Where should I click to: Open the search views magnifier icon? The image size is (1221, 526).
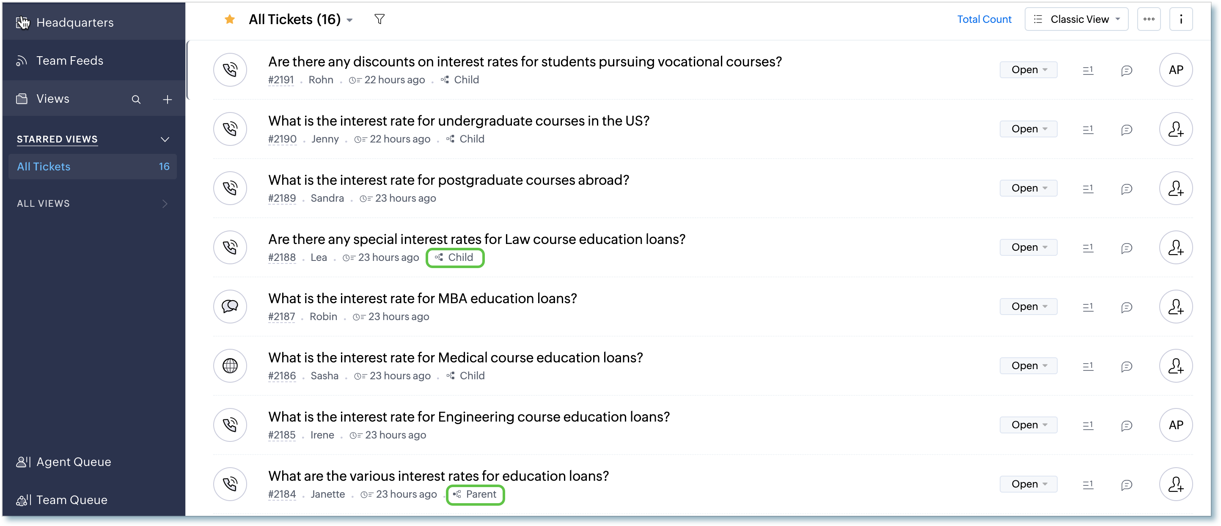[136, 99]
